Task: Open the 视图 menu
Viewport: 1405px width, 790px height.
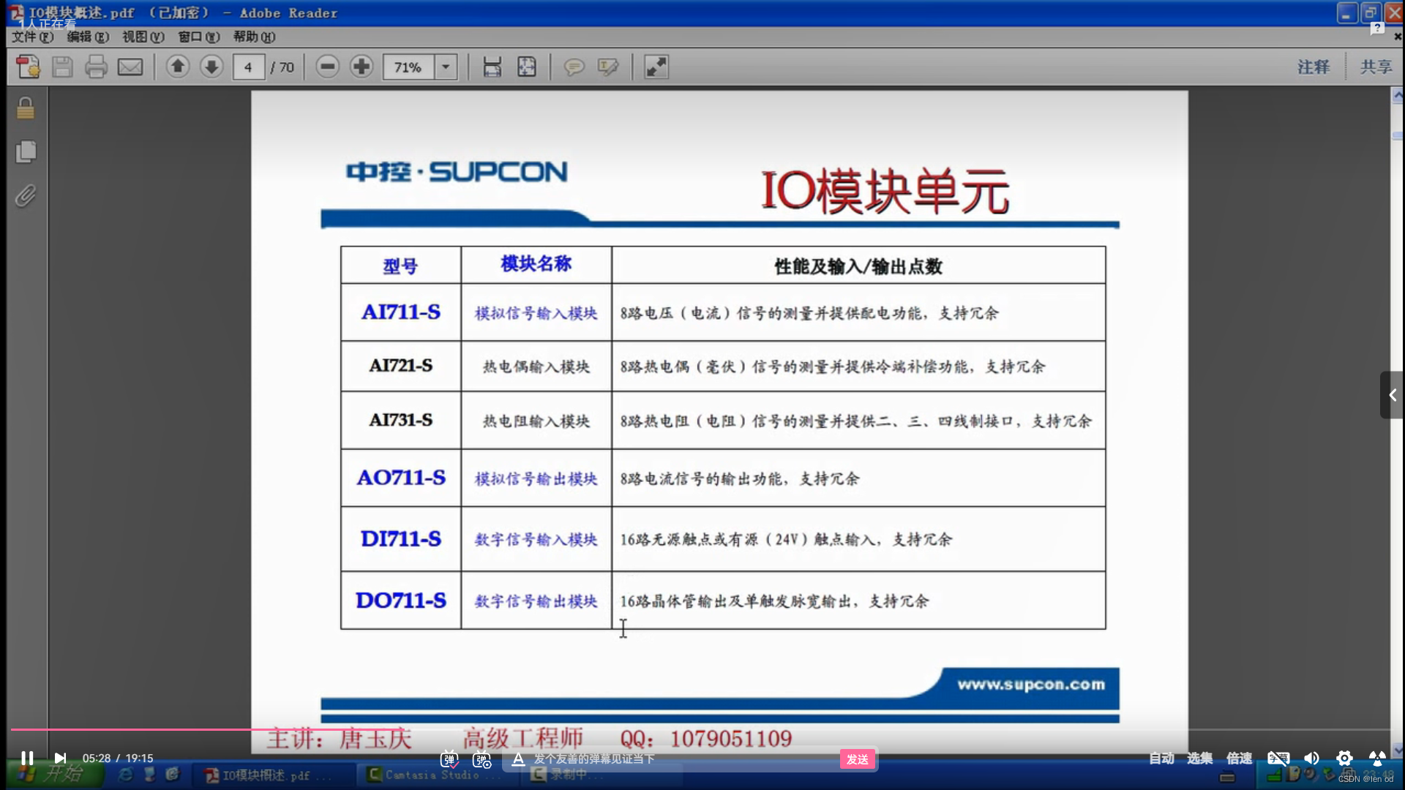Action: point(143,37)
